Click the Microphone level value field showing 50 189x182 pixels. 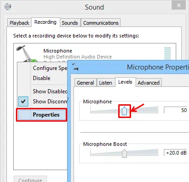point(176,110)
